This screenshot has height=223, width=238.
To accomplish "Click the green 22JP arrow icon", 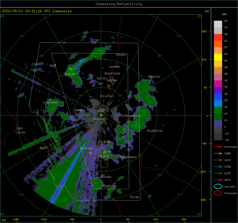I will (218, 173).
